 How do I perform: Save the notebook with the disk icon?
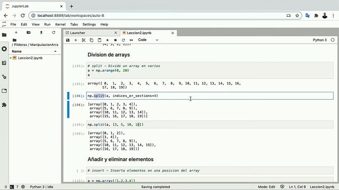pyautogui.click(x=68, y=40)
